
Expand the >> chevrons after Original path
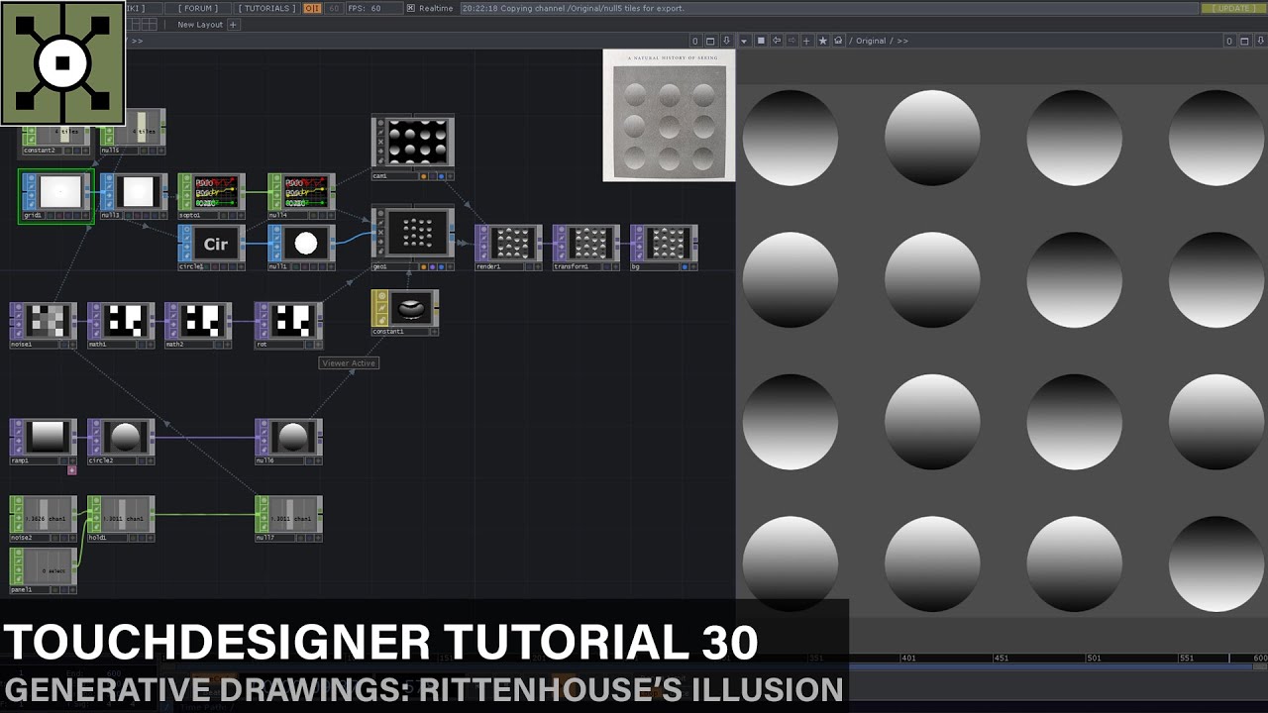pyautogui.click(x=901, y=41)
